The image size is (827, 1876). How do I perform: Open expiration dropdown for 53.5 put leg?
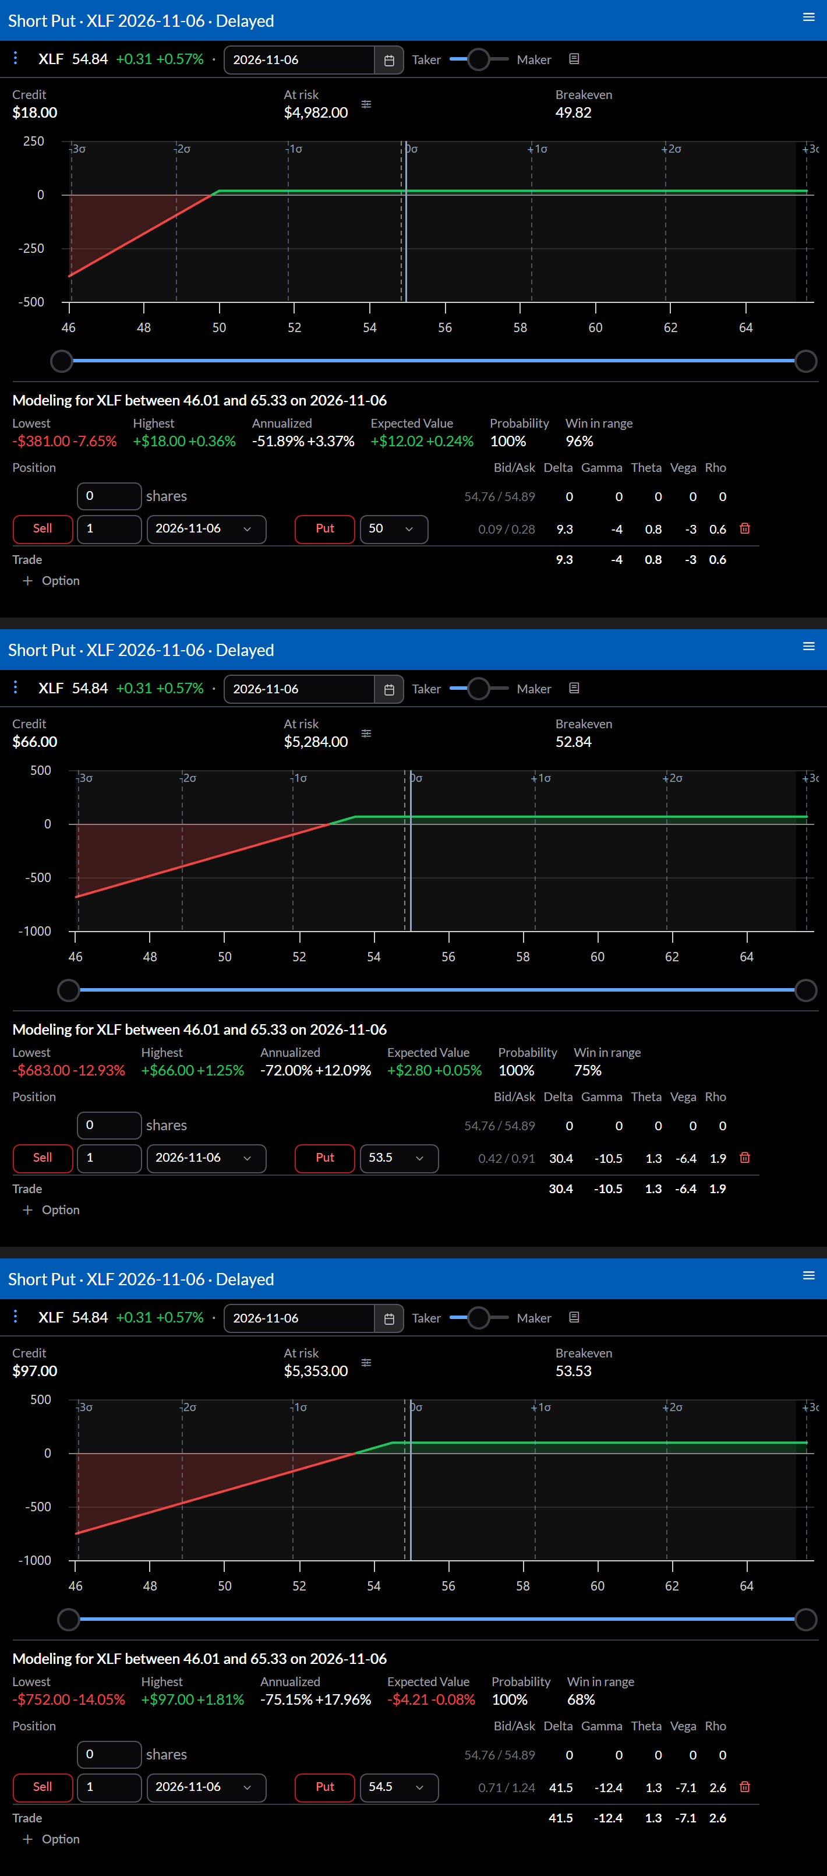206,1159
